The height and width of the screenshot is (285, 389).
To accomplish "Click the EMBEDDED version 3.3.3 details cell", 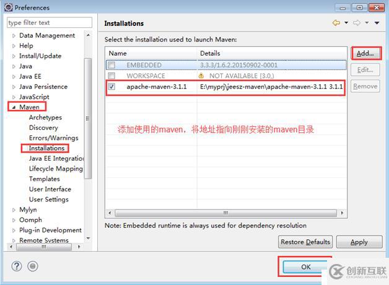I will (238, 65).
